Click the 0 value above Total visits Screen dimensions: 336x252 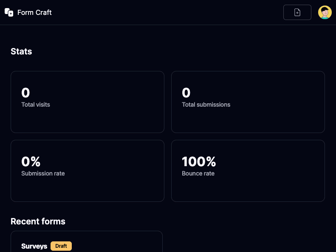25,93
